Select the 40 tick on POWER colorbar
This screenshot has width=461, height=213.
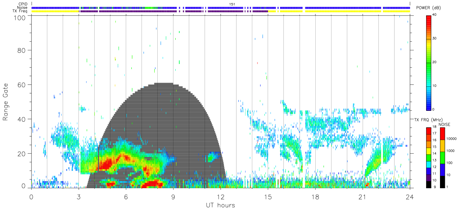pos(435,15)
